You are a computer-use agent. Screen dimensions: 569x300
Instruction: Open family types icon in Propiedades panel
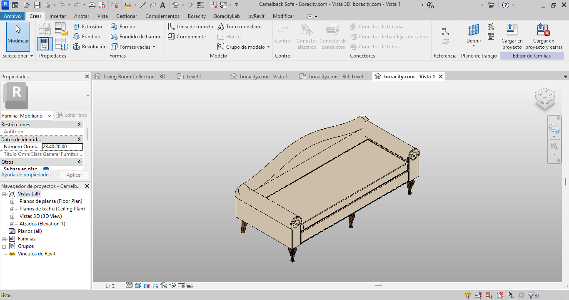point(61,44)
